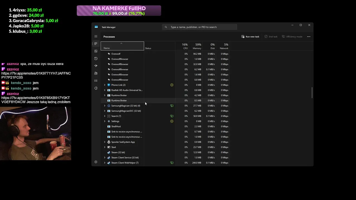Click the Efficiency mode button

coord(292,37)
